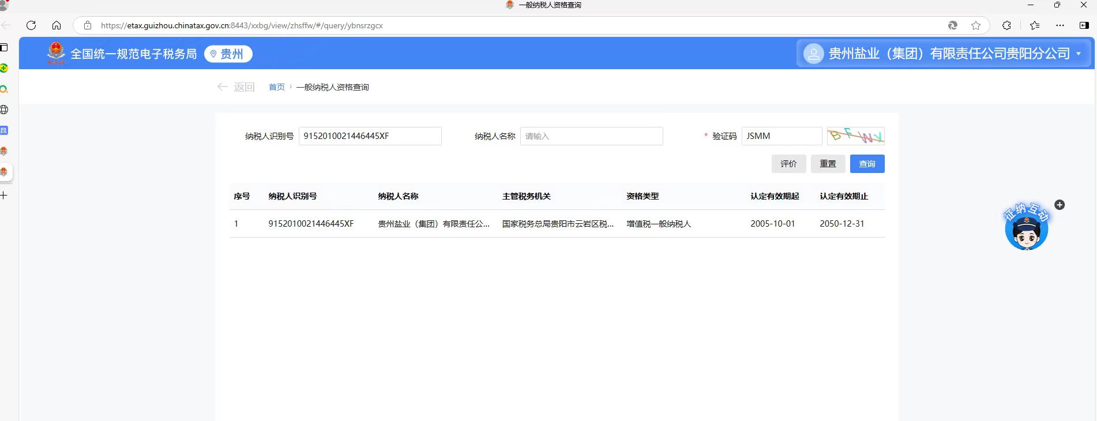This screenshot has width=1097, height=421.
Task: Open the favorites list icon
Action: 1035,25
